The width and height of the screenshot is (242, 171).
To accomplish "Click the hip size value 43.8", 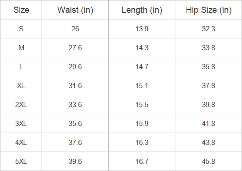I will click(208, 143).
